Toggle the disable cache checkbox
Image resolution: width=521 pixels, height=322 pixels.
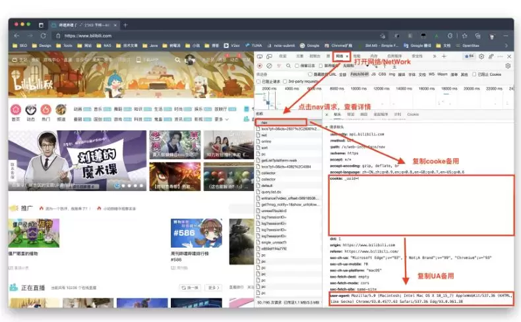coord(321,66)
